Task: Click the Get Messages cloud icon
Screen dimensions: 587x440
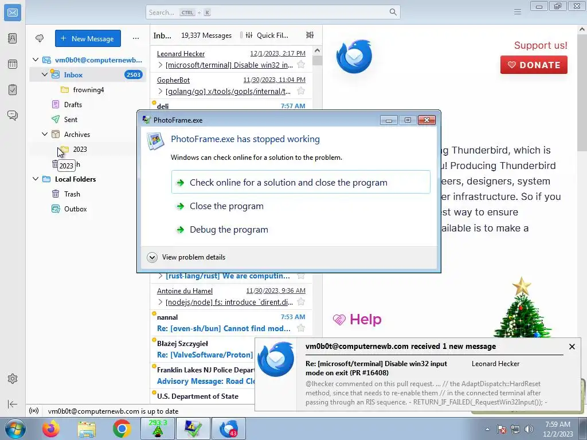Action: pyautogui.click(x=40, y=38)
